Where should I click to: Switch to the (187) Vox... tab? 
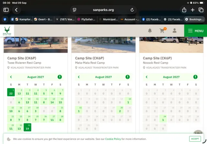tap(65, 19)
